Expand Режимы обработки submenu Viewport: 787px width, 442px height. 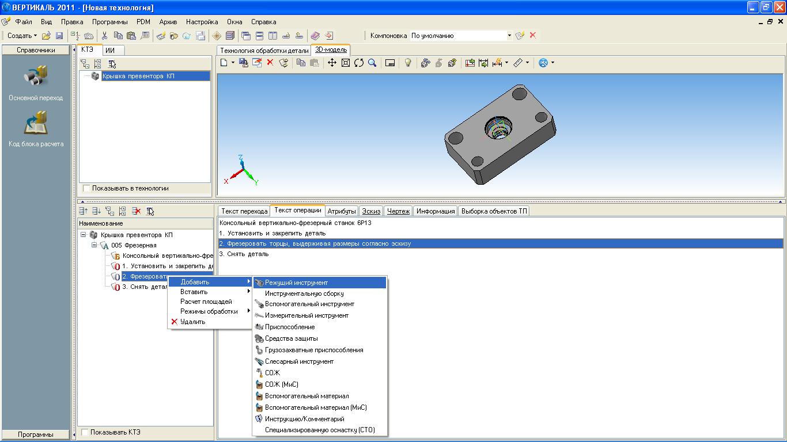pos(210,311)
